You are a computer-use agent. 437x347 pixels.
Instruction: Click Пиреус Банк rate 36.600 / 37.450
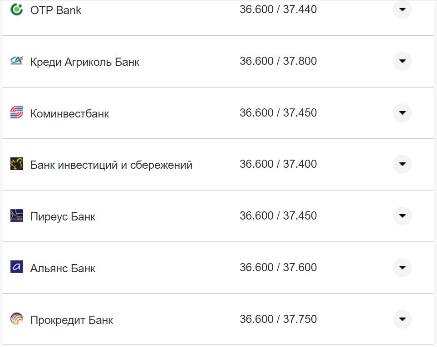click(278, 215)
